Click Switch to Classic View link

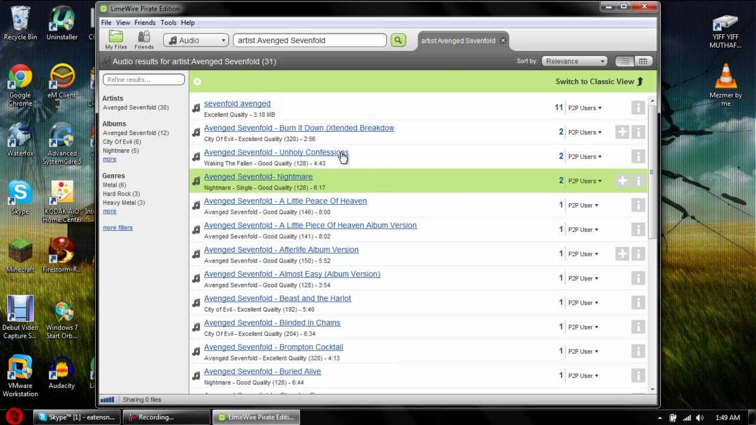(599, 81)
